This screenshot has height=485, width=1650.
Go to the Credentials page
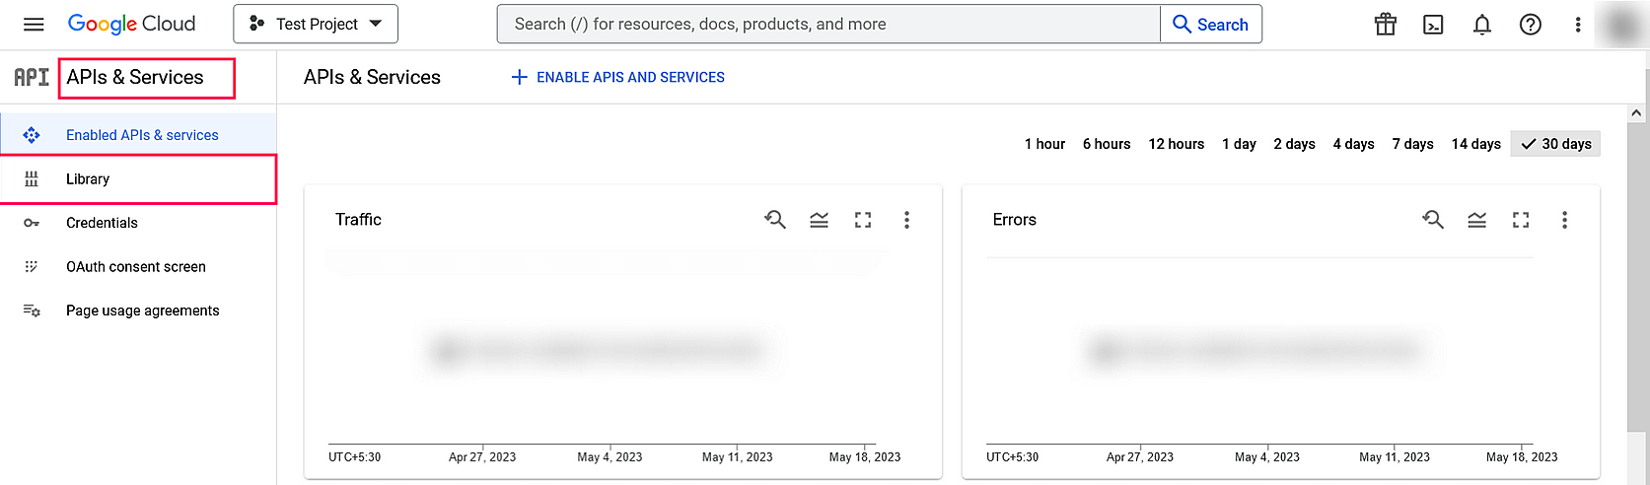[x=102, y=223]
